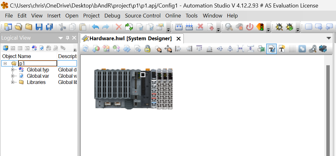Click the red power Warm Restart icon

coord(250,27)
